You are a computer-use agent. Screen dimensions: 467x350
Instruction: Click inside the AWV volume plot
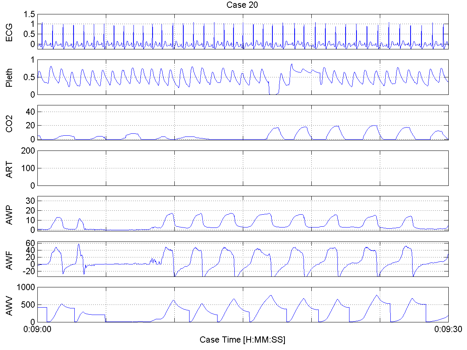(243, 304)
